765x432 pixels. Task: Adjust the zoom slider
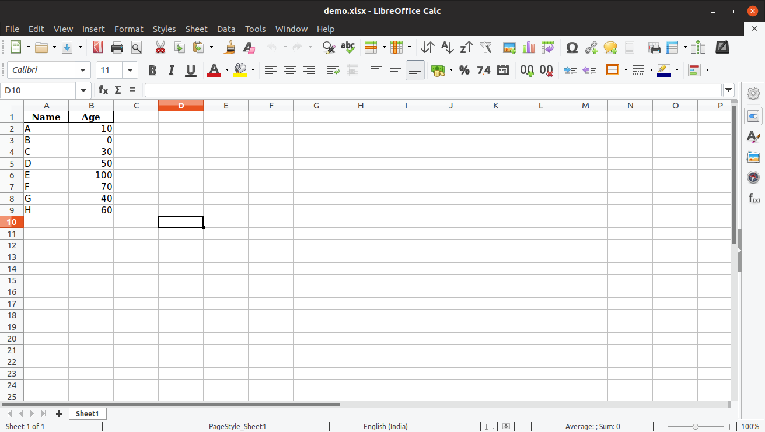click(x=697, y=426)
